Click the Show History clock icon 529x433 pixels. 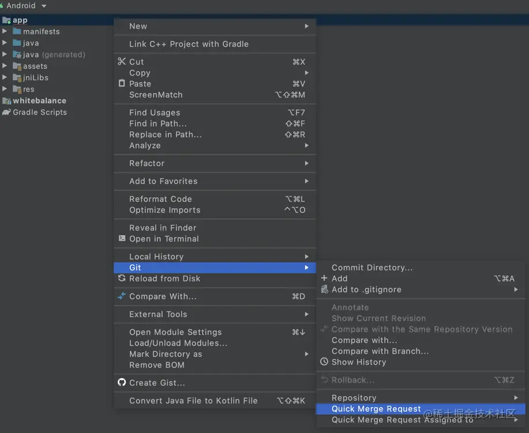pyautogui.click(x=324, y=362)
